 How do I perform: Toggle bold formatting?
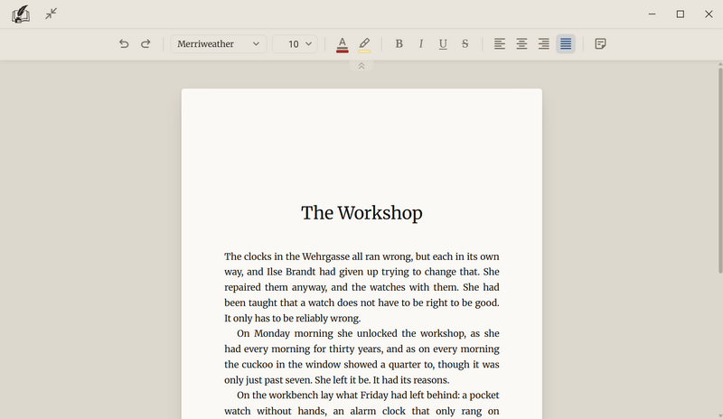[x=399, y=43]
